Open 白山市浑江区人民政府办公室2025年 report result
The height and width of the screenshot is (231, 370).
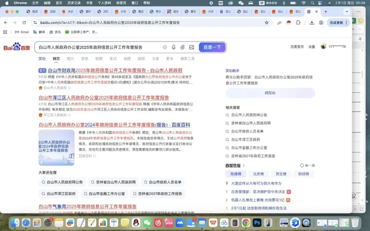tap(104, 98)
